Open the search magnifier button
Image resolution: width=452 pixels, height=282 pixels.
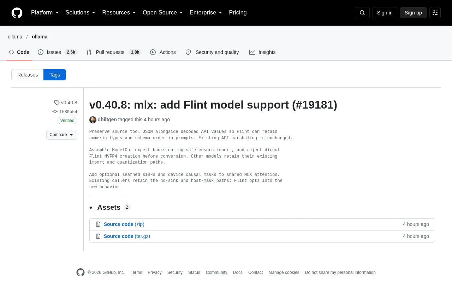point(362,13)
